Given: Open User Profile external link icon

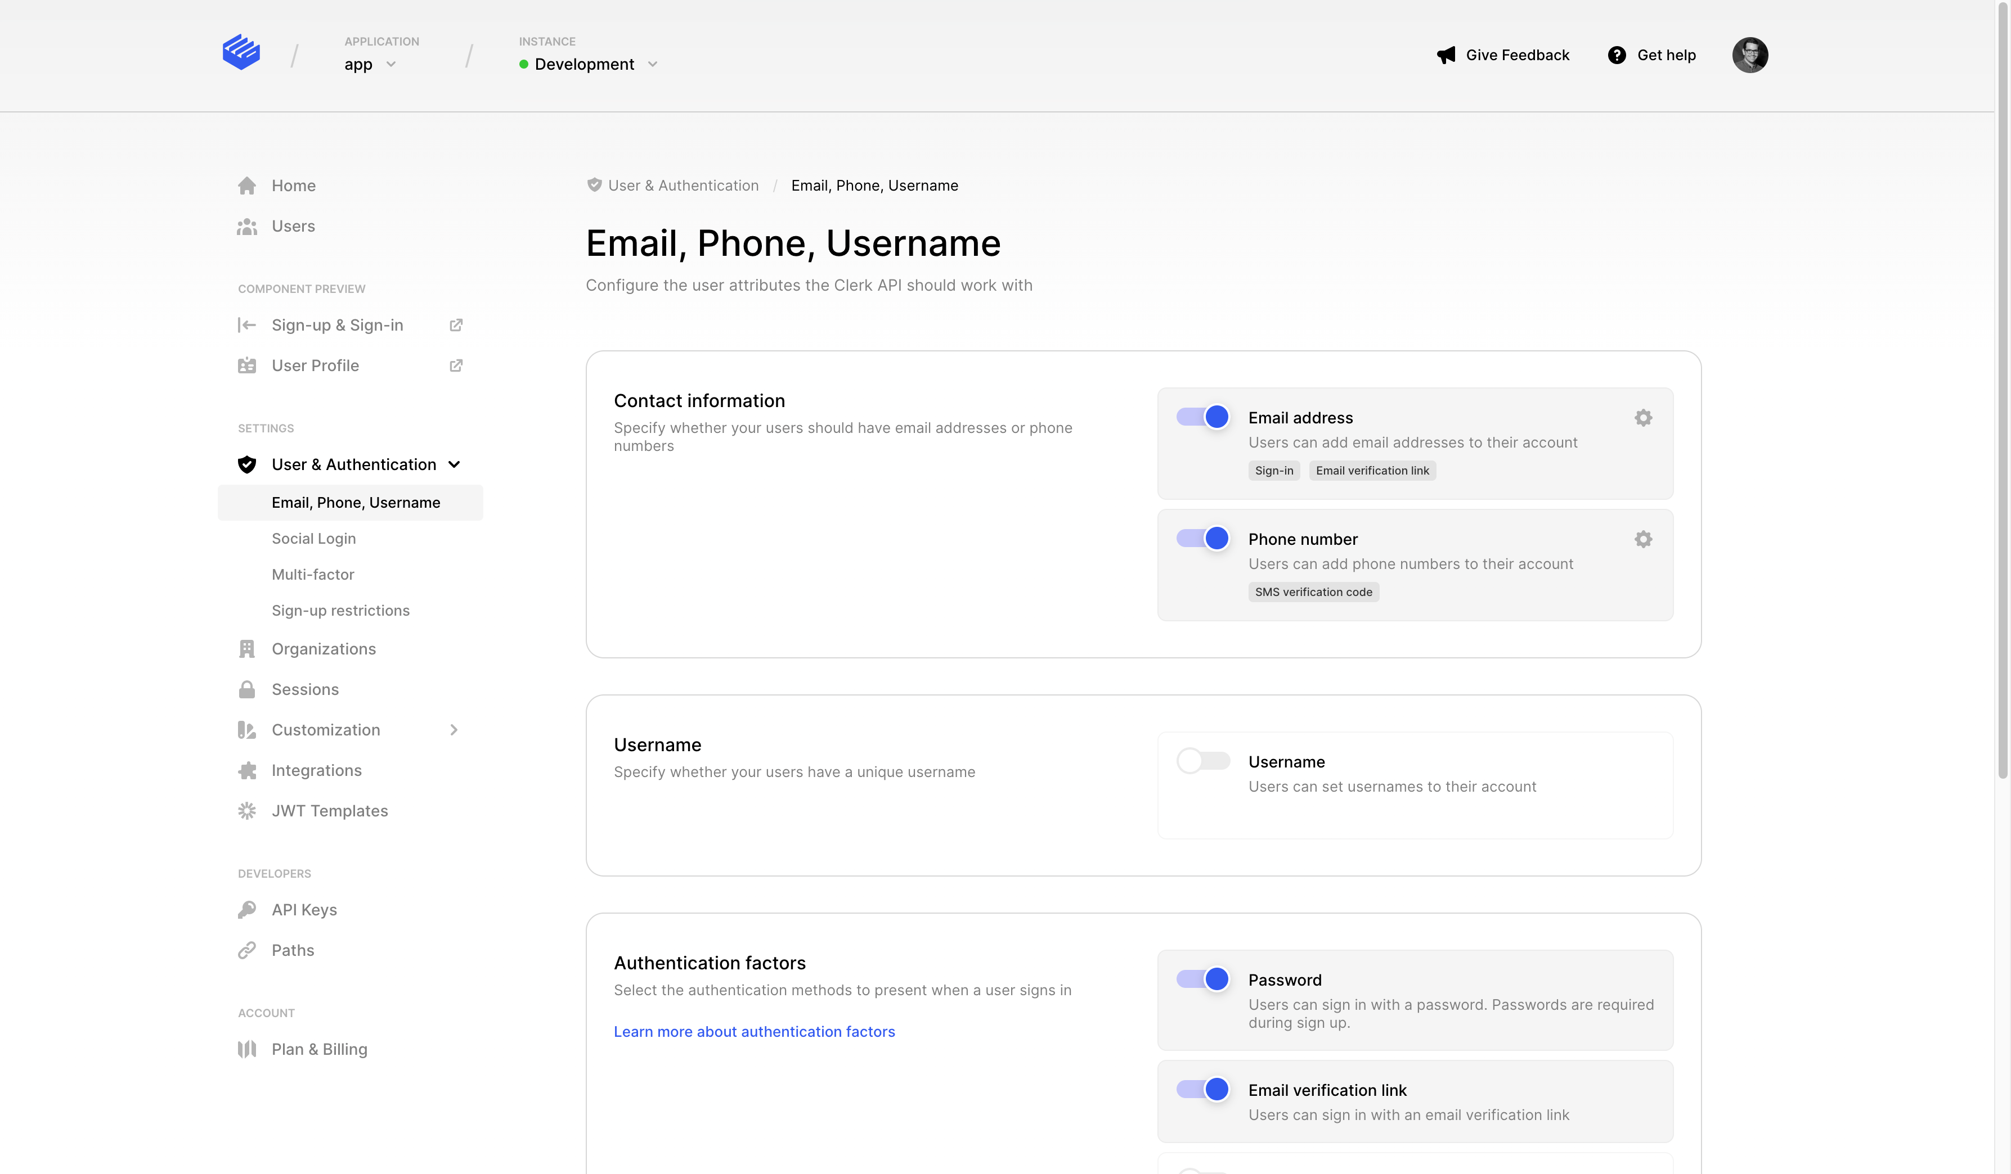Looking at the screenshot, I should (456, 365).
